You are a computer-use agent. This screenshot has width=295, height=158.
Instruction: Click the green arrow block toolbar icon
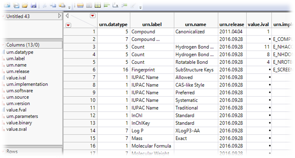124,5
